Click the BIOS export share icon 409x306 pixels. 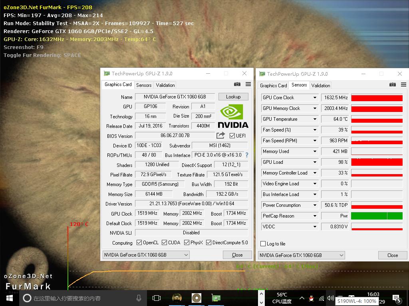[x=221, y=136]
